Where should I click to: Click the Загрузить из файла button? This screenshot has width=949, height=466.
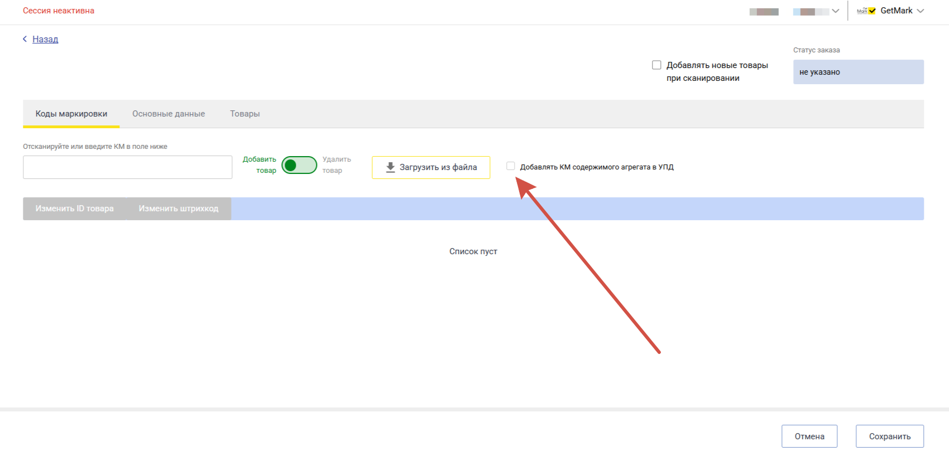click(x=431, y=167)
